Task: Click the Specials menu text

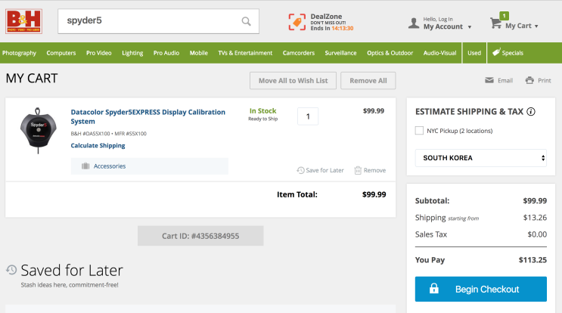Action: pyautogui.click(x=513, y=53)
